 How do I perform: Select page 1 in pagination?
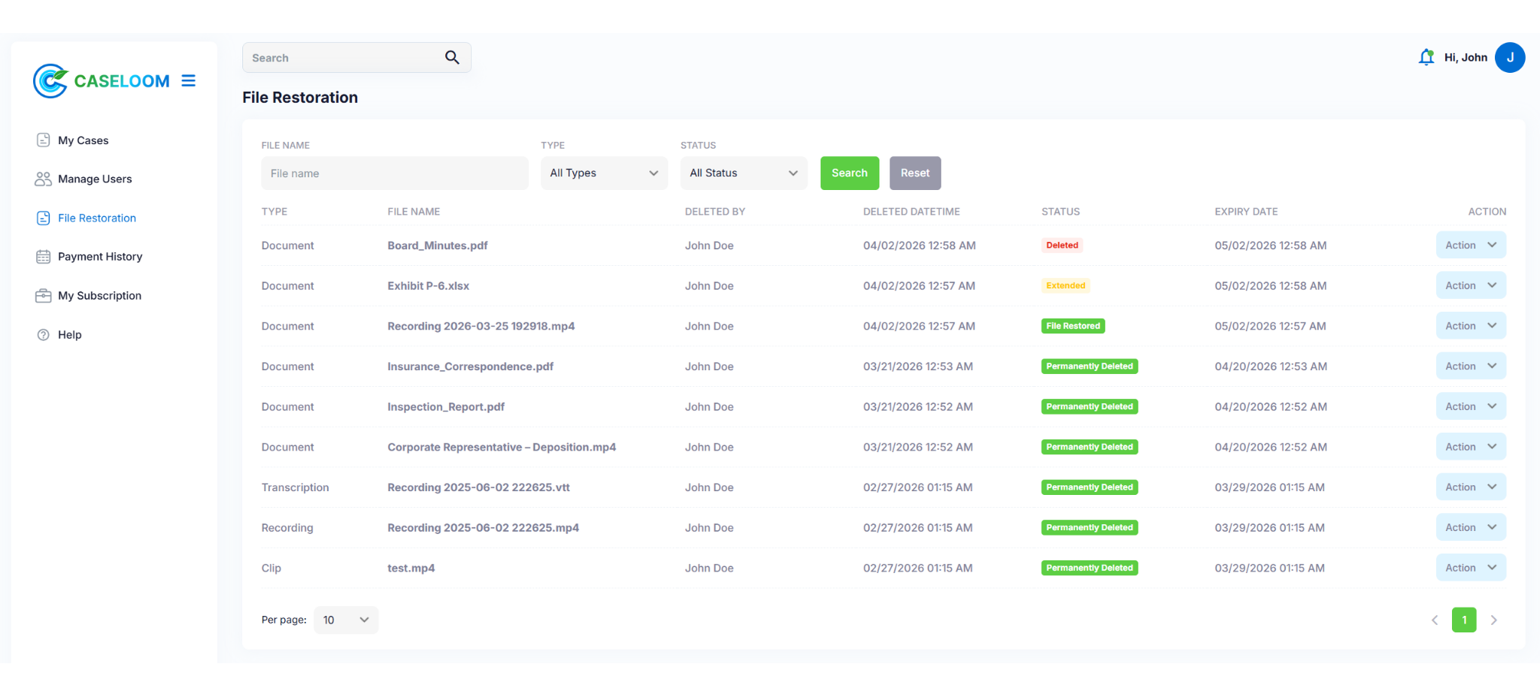[x=1463, y=620]
